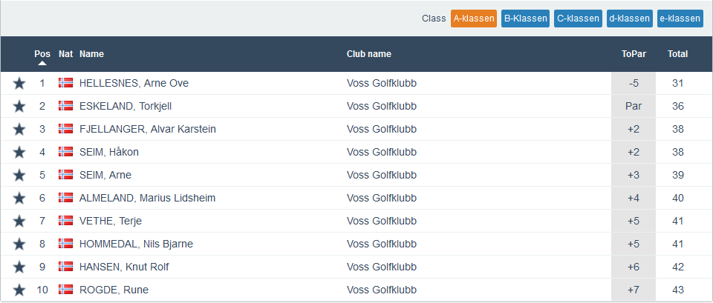Switch to the B-Klassen class
The height and width of the screenshot is (303, 713).
525,19
